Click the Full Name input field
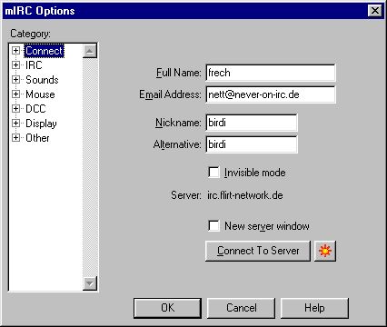Screen dimensions: 387x327 pos(271,73)
